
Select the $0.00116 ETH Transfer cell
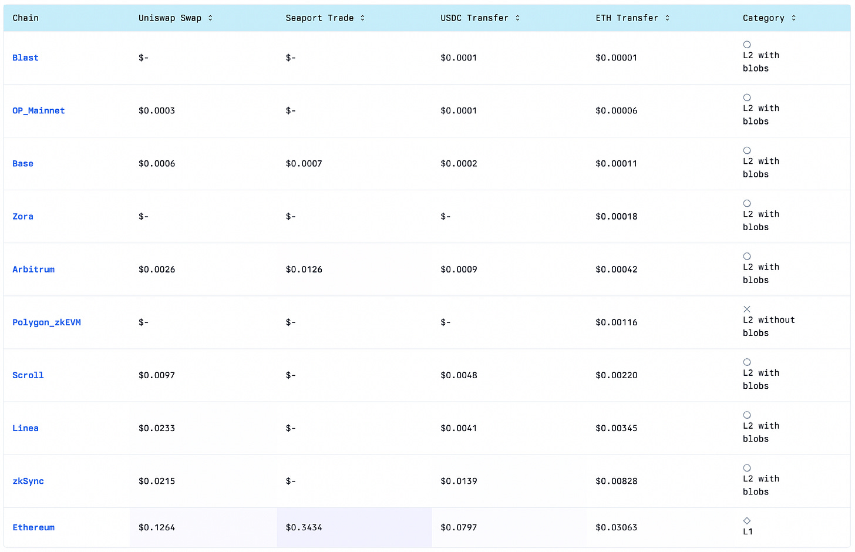pos(661,322)
